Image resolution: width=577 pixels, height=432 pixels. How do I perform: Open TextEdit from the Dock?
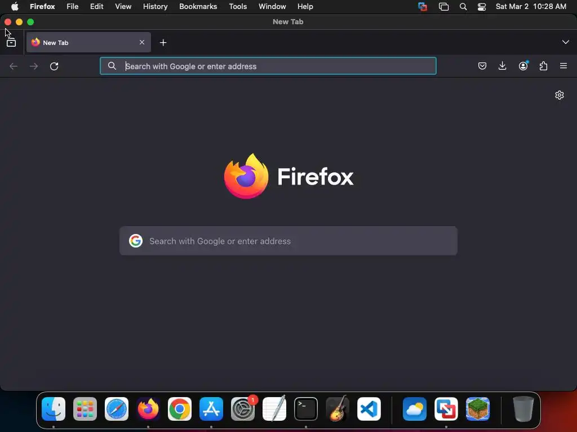tap(274, 409)
